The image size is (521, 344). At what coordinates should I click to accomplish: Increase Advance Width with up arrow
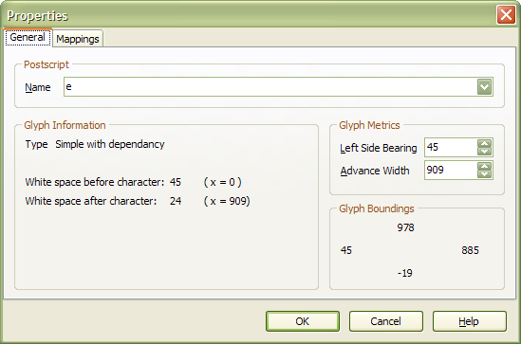click(x=484, y=166)
